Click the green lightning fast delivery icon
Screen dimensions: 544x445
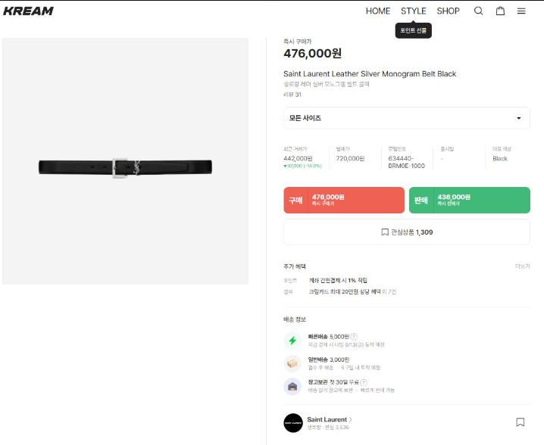click(292, 341)
